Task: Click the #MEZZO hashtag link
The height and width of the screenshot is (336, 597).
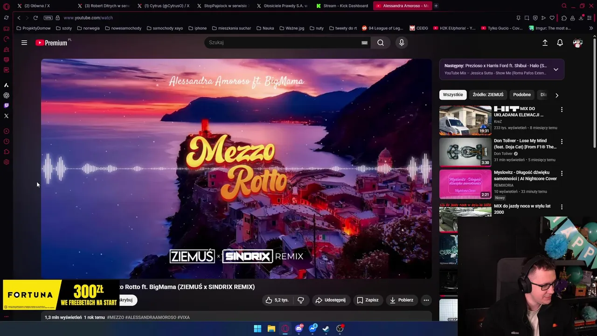Action: coord(116,317)
